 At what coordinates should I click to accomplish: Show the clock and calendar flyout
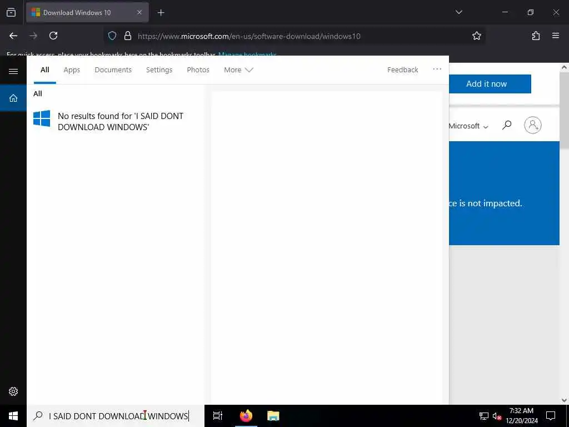[521, 416]
